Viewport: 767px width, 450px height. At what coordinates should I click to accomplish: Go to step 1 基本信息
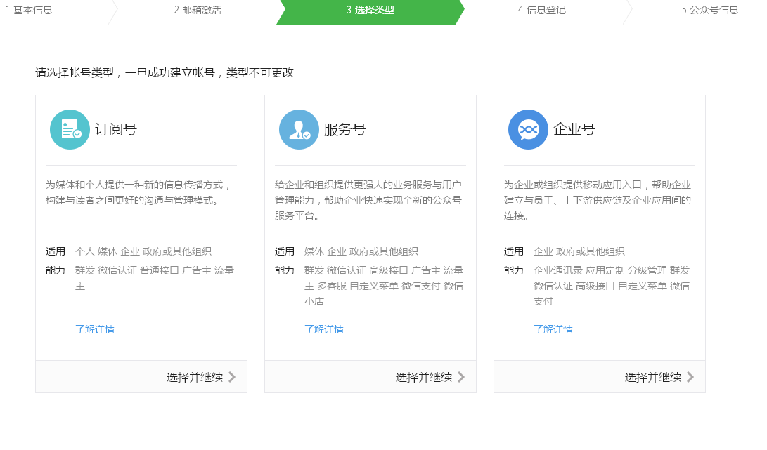pos(30,11)
